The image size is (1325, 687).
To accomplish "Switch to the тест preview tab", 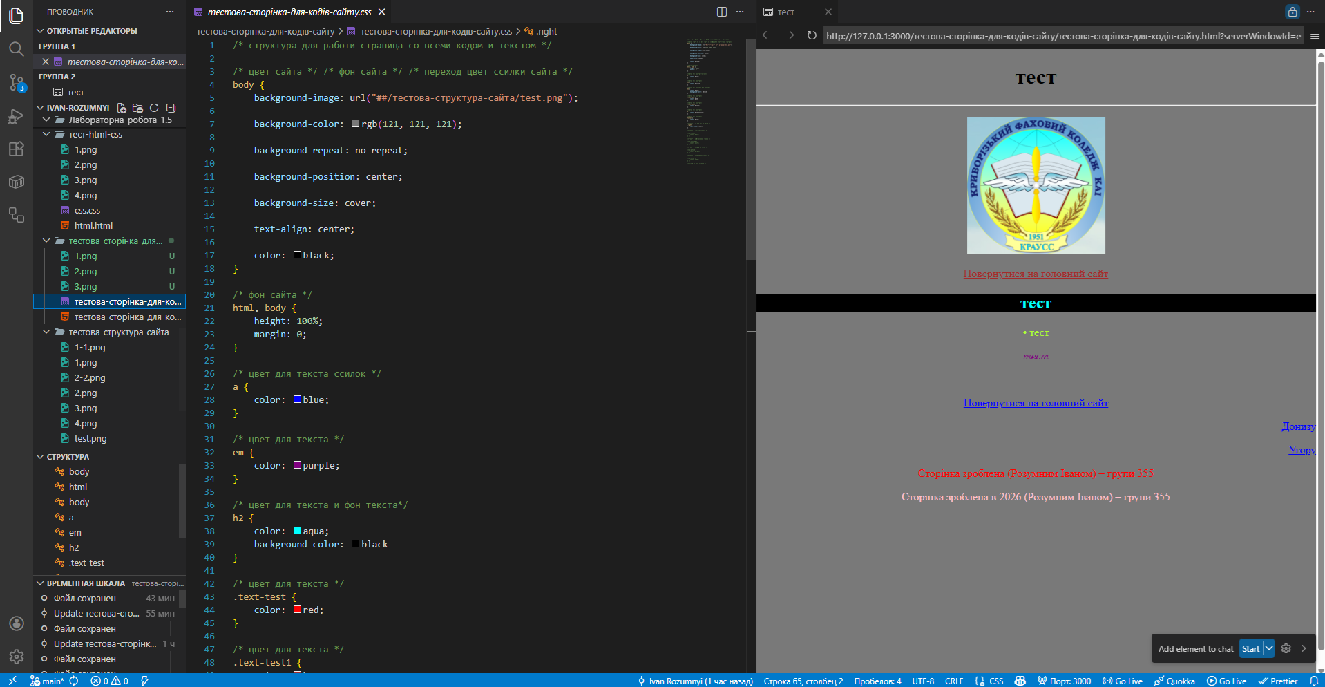I will tap(786, 12).
